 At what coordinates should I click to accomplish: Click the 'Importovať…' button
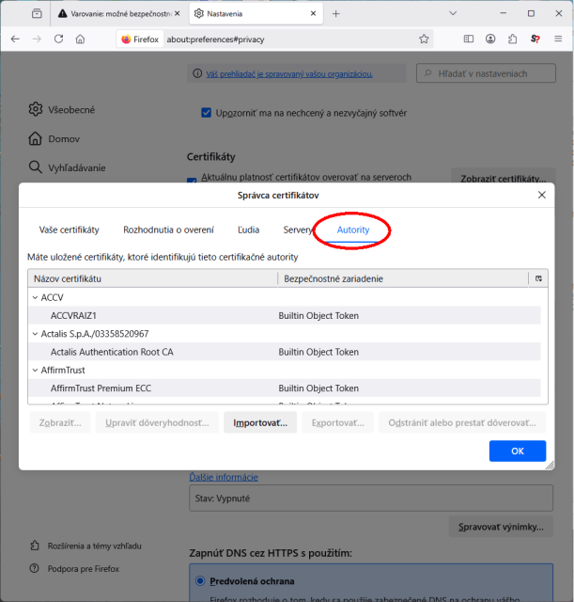pos(260,422)
